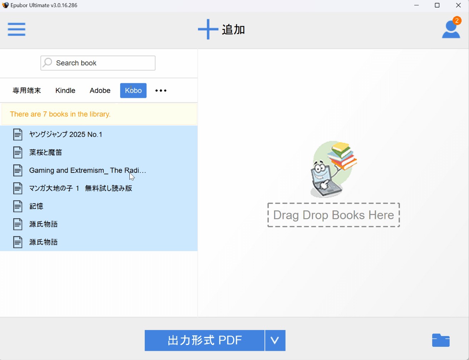
Task: Expand the three-dots more tabs menu
Action: coord(161,91)
